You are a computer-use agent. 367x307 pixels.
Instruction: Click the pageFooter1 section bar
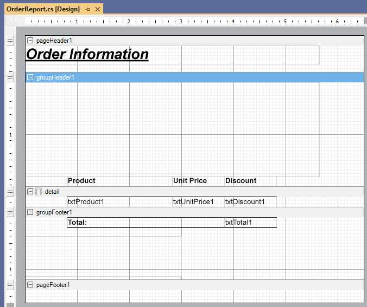click(x=194, y=285)
